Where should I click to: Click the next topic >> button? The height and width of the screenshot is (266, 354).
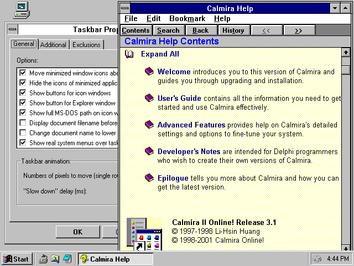pos(298,30)
